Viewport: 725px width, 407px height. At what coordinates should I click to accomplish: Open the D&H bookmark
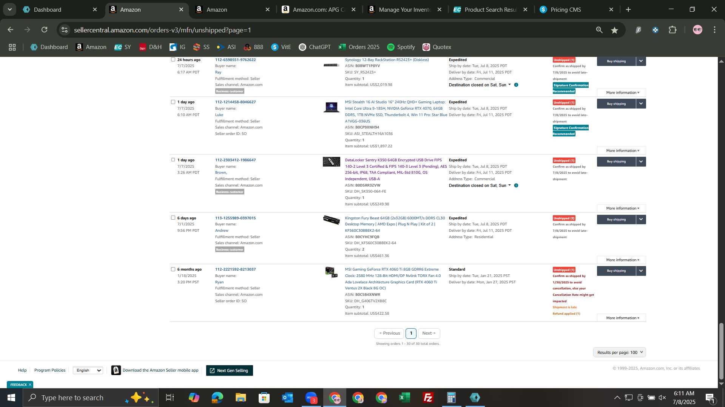coord(150,47)
